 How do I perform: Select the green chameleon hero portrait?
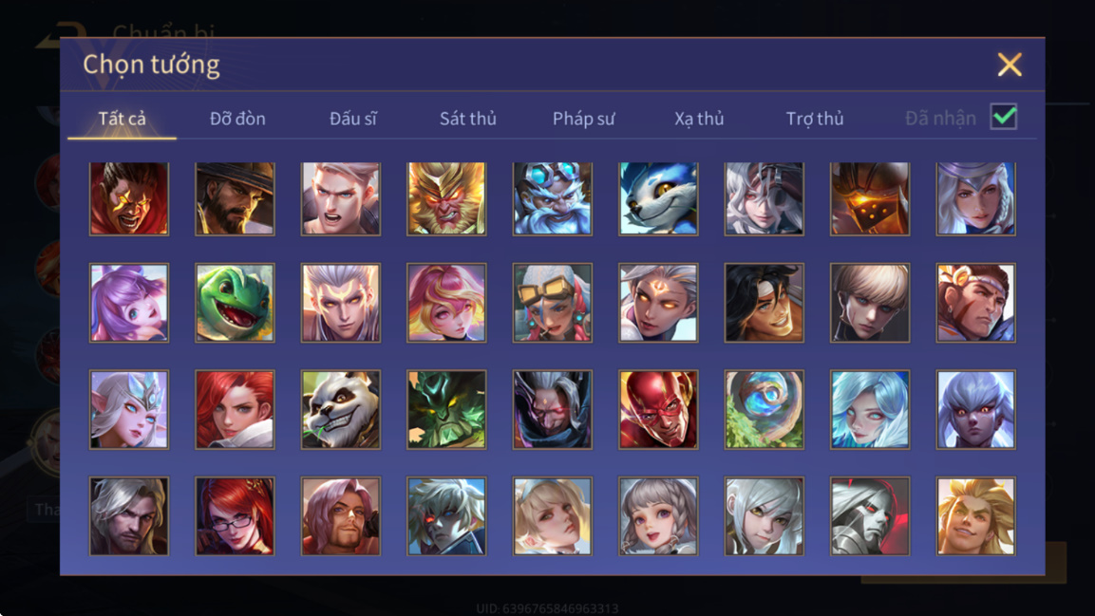[x=235, y=303]
